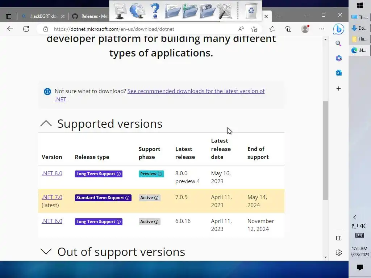Image resolution: width=371 pixels, height=278 pixels.
Task: Open sidebar settings gear icon
Action: (x=339, y=253)
